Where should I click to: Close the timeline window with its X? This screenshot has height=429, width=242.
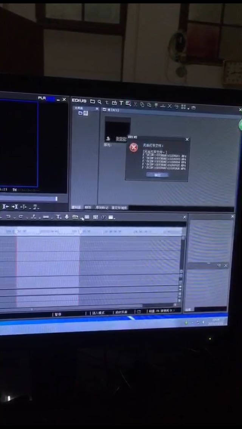click(x=185, y=217)
